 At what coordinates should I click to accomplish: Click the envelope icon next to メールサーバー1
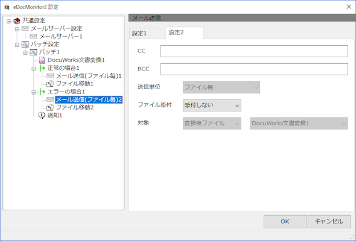click(33, 36)
